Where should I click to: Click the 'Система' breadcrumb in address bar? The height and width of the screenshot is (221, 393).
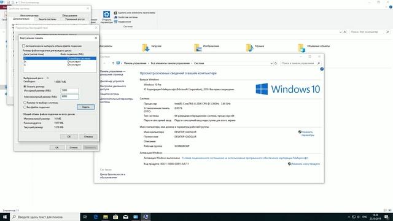click(199, 63)
